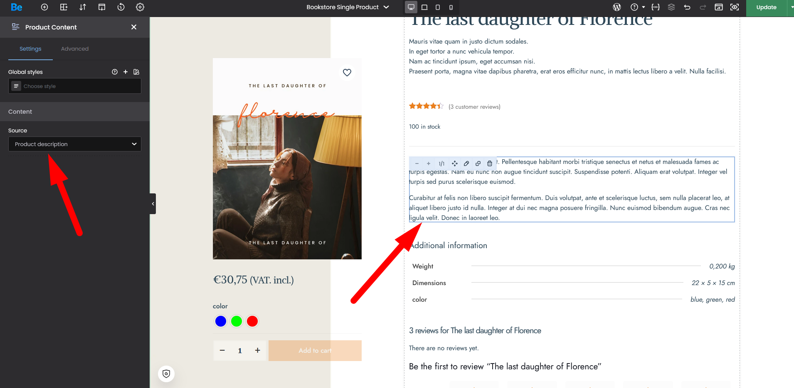Open the Source dropdown showing Product description
Screen dimensions: 794x388
coord(75,144)
